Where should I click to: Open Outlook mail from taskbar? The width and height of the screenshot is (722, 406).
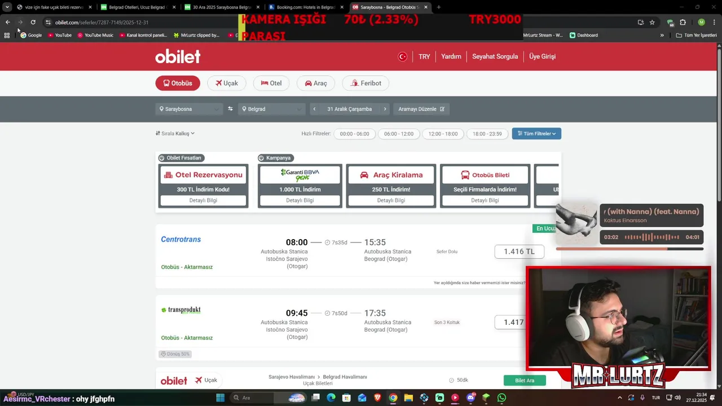[362, 398]
